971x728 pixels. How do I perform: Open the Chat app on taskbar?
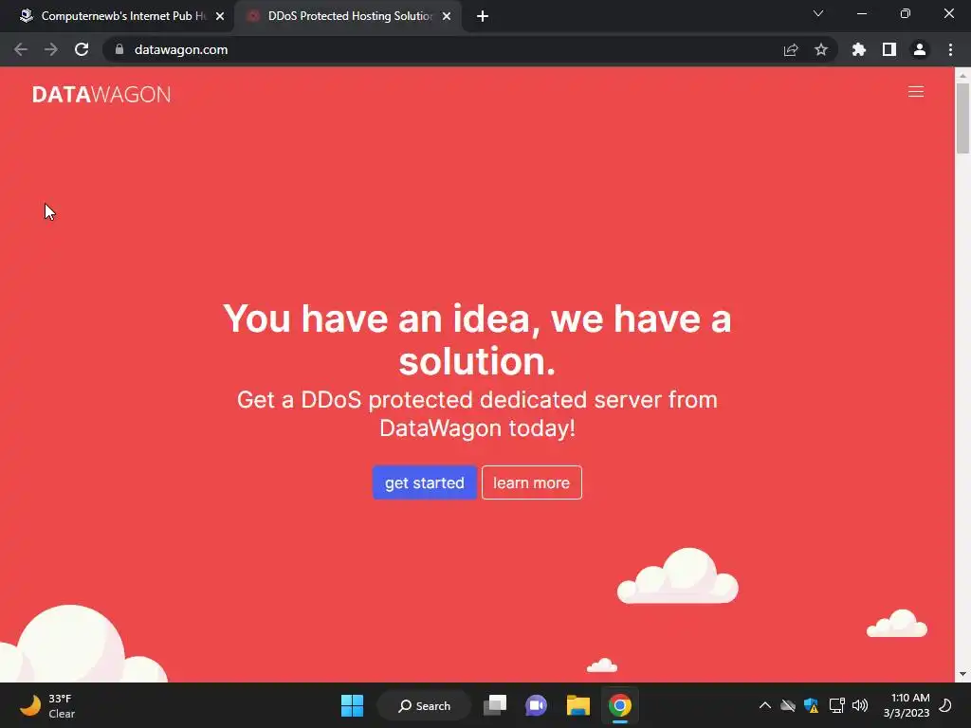pyautogui.click(x=536, y=705)
